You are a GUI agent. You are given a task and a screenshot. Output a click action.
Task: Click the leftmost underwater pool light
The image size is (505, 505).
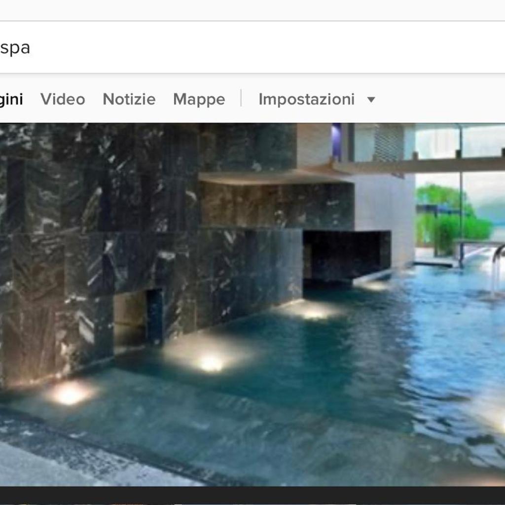[x=70, y=393]
